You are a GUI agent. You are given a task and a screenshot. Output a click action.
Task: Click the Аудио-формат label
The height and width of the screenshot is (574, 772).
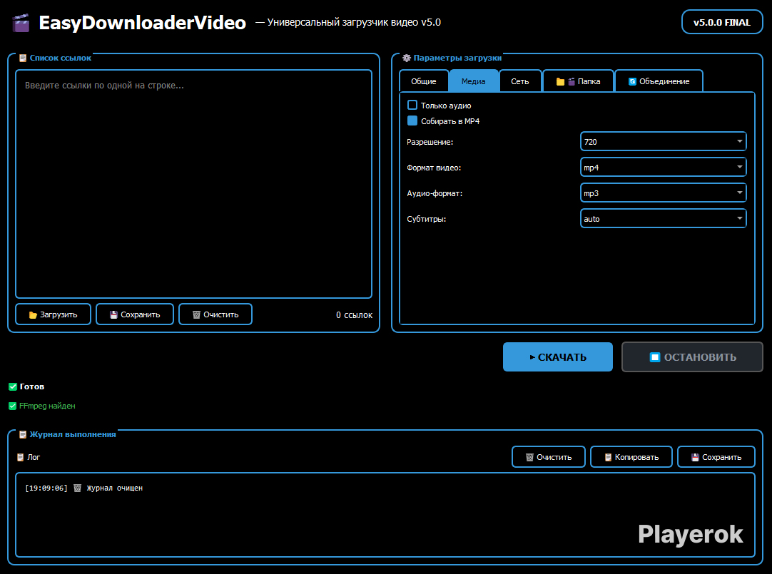(x=435, y=193)
